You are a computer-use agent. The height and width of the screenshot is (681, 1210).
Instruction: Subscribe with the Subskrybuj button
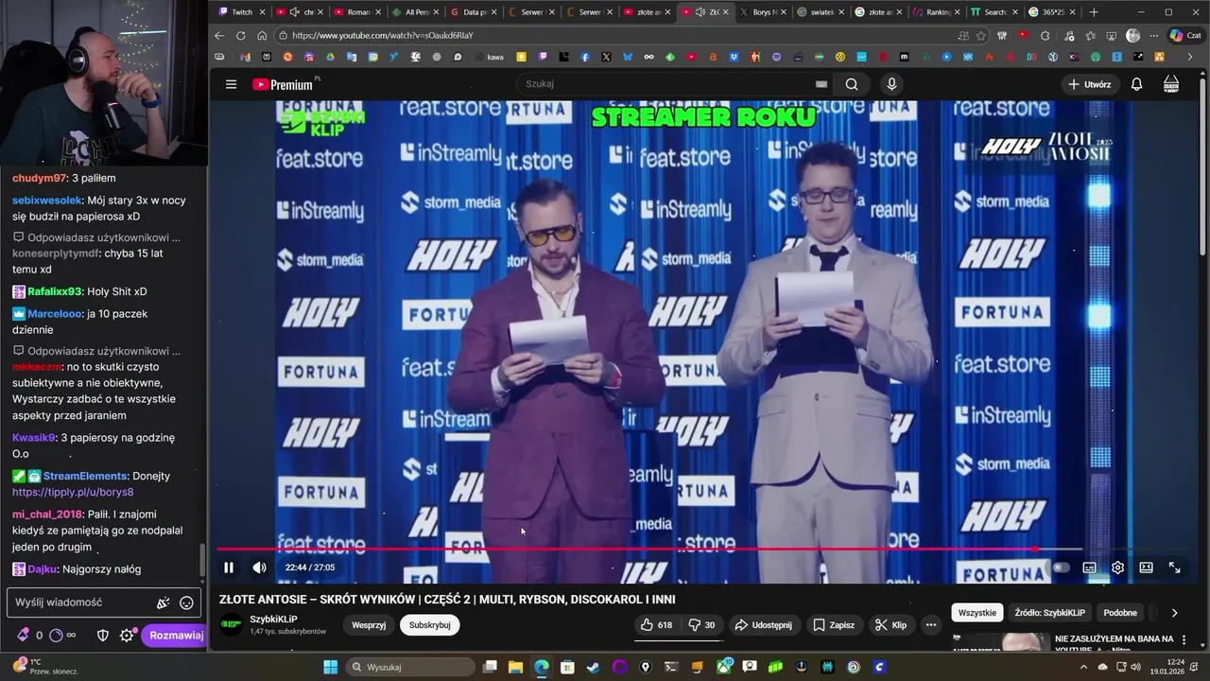[429, 625]
